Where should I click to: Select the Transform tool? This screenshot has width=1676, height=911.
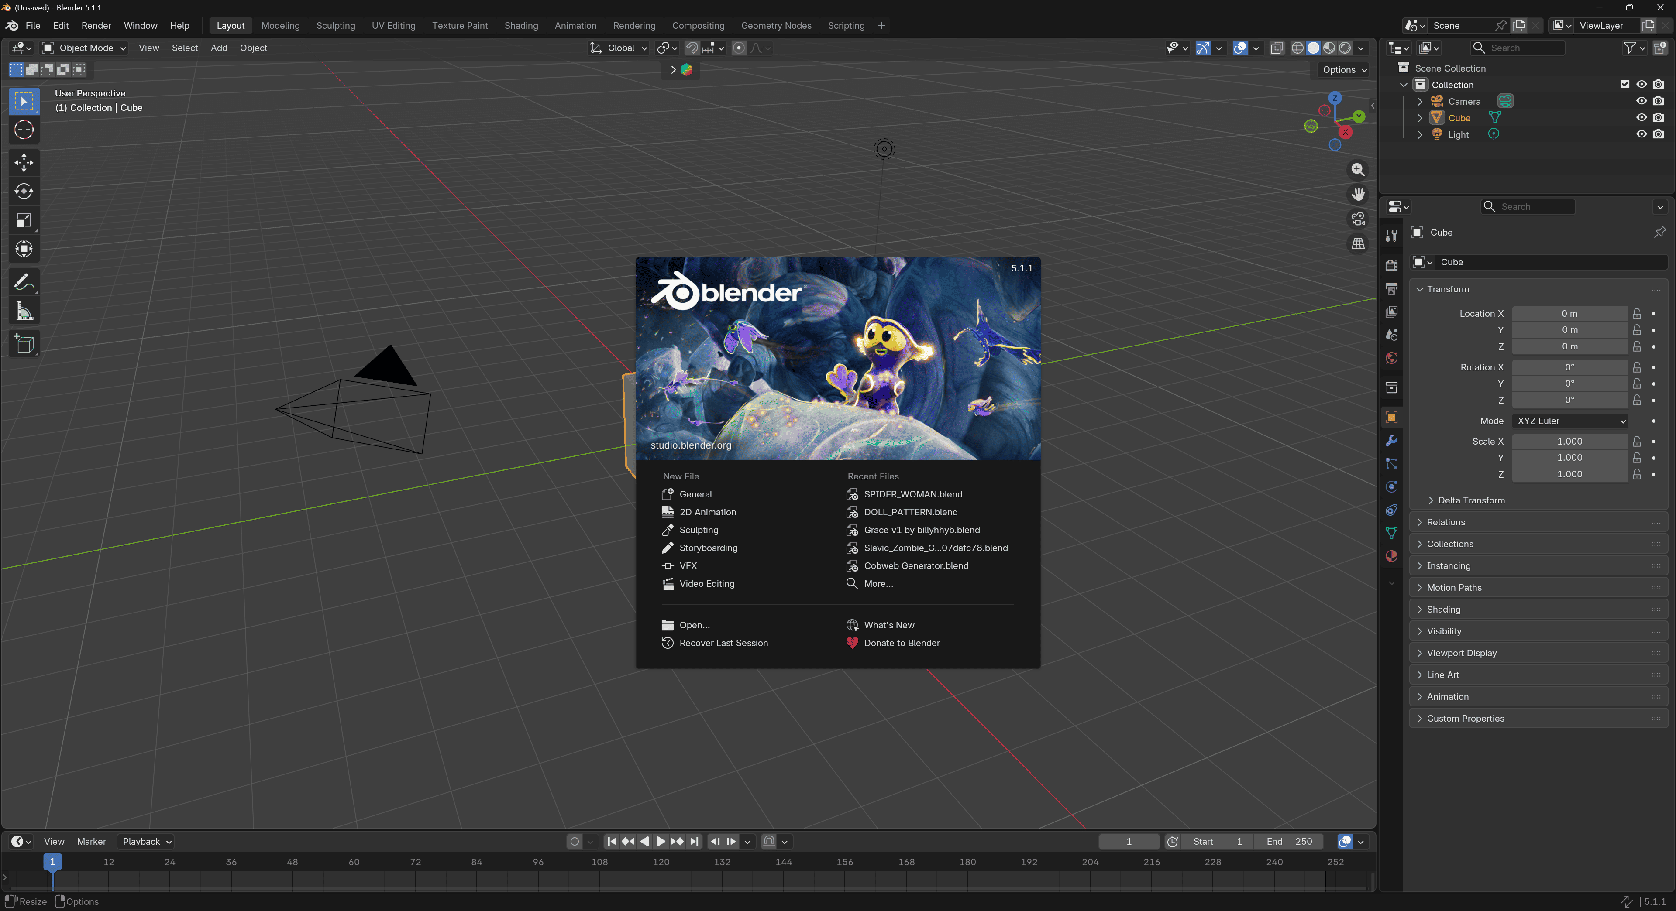[x=24, y=249]
